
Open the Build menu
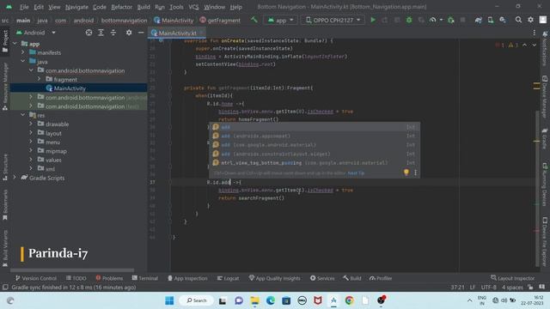[144, 7]
